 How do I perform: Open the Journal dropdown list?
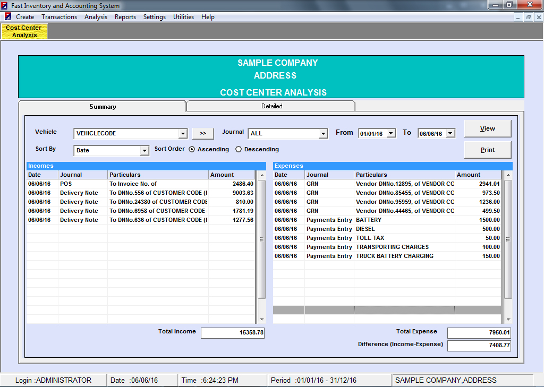pyautogui.click(x=323, y=134)
